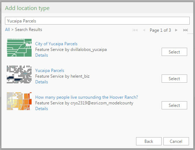Viewport: 195px width, 150px height.
Task: Open the City of Yucaipa Parcels title link
Action: click(x=56, y=44)
